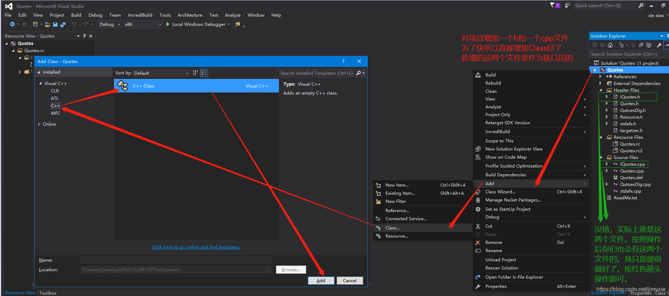
Task: Choose Class... in the Add submenu
Action: [x=423, y=228]
